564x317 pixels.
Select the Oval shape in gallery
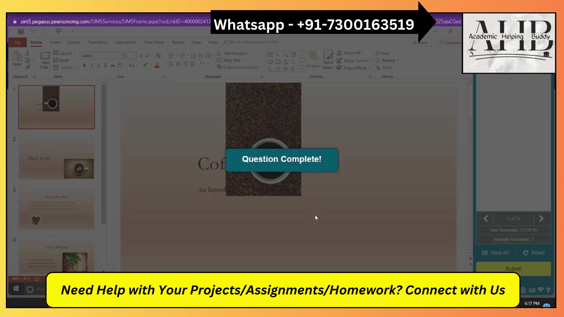click(x=270, y=62)
